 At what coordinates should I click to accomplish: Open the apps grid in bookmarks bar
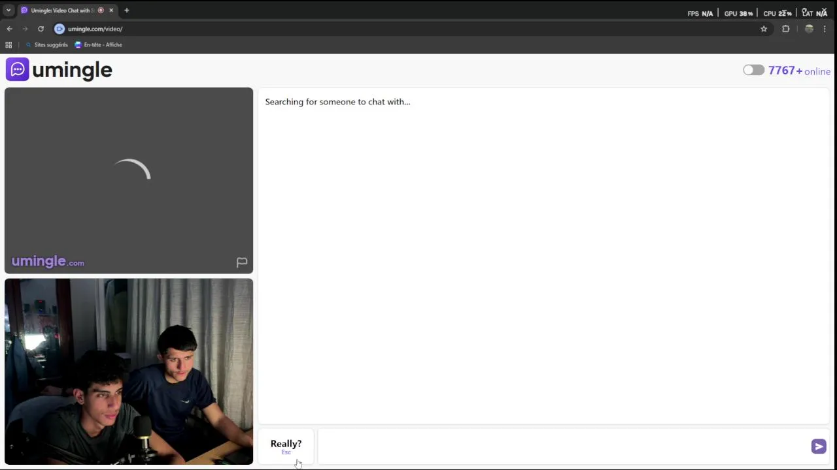coord(9,45)
